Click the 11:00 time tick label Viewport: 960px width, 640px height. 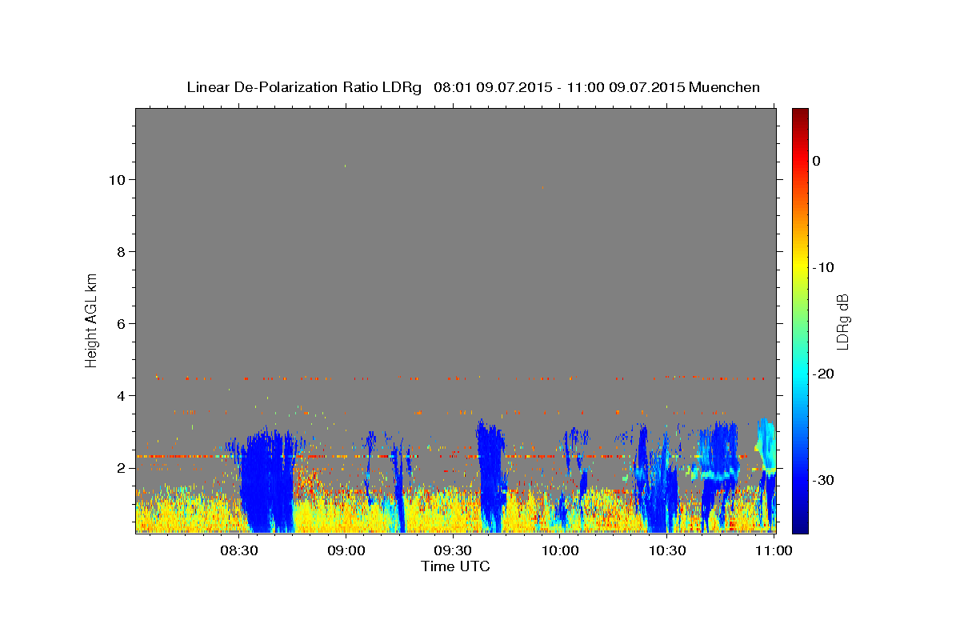pos(774,551)
